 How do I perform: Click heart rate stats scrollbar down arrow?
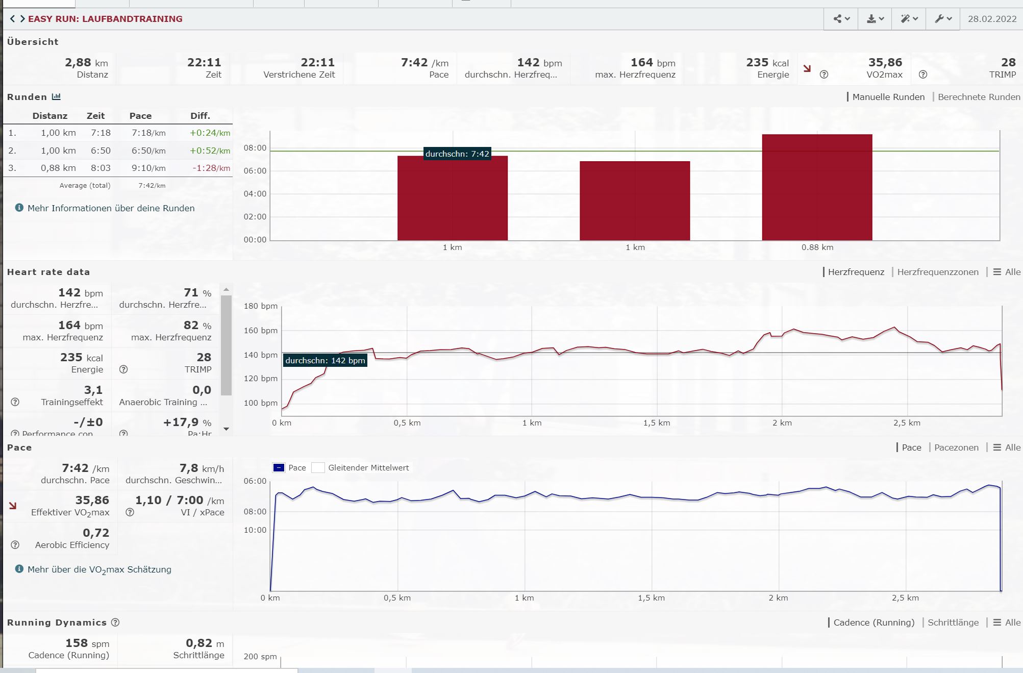226,429
